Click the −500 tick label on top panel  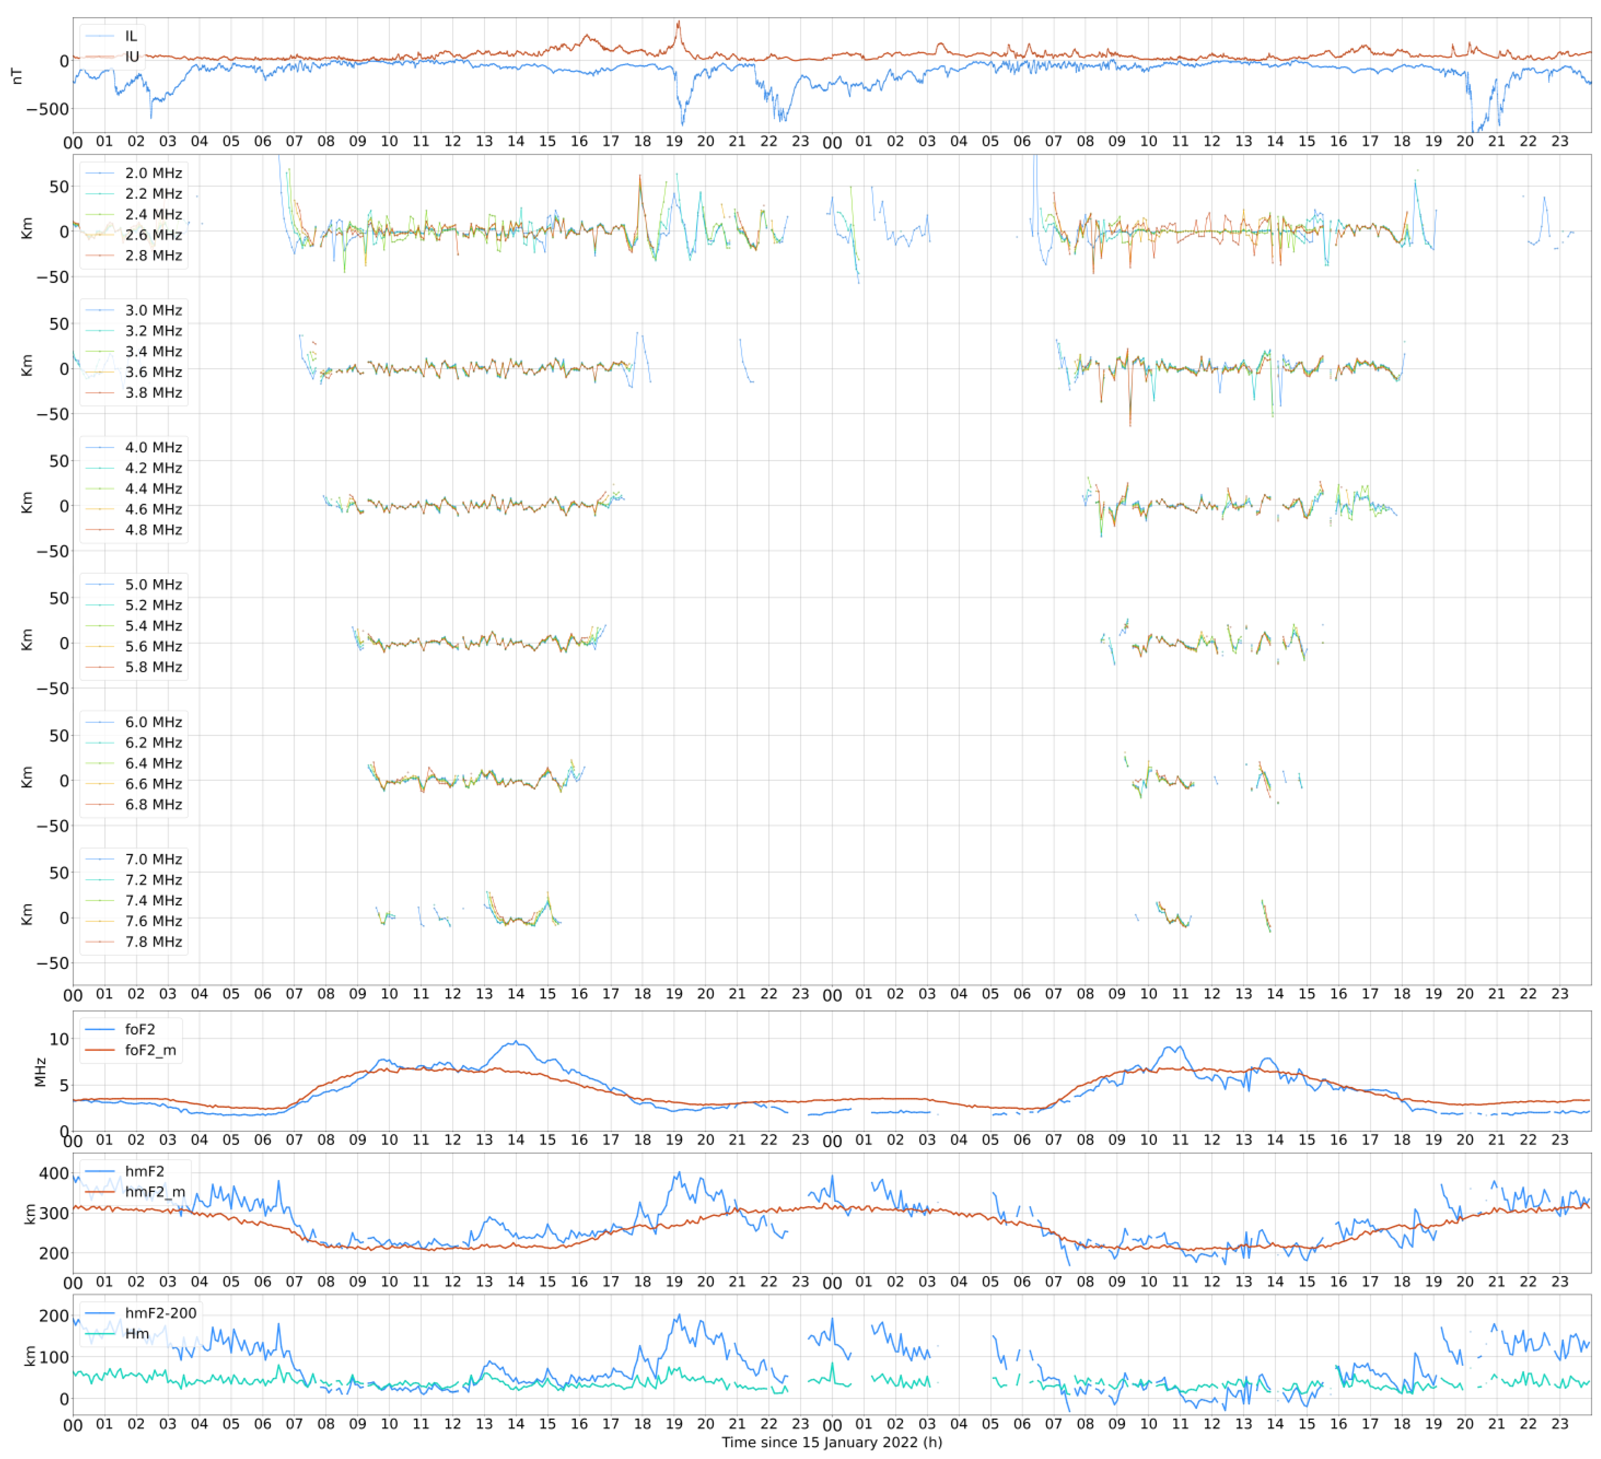pos(48,109)
